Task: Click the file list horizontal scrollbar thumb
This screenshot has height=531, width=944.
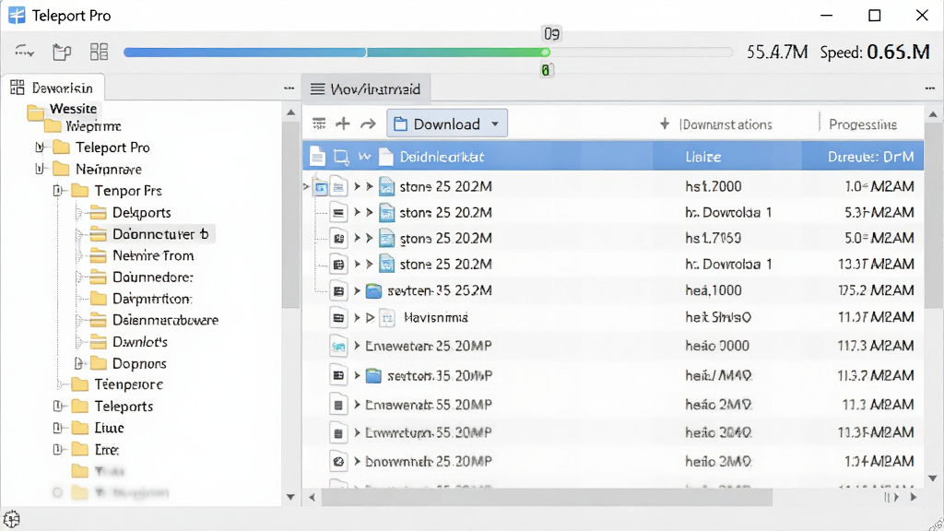Action: (x=547, y=497)
